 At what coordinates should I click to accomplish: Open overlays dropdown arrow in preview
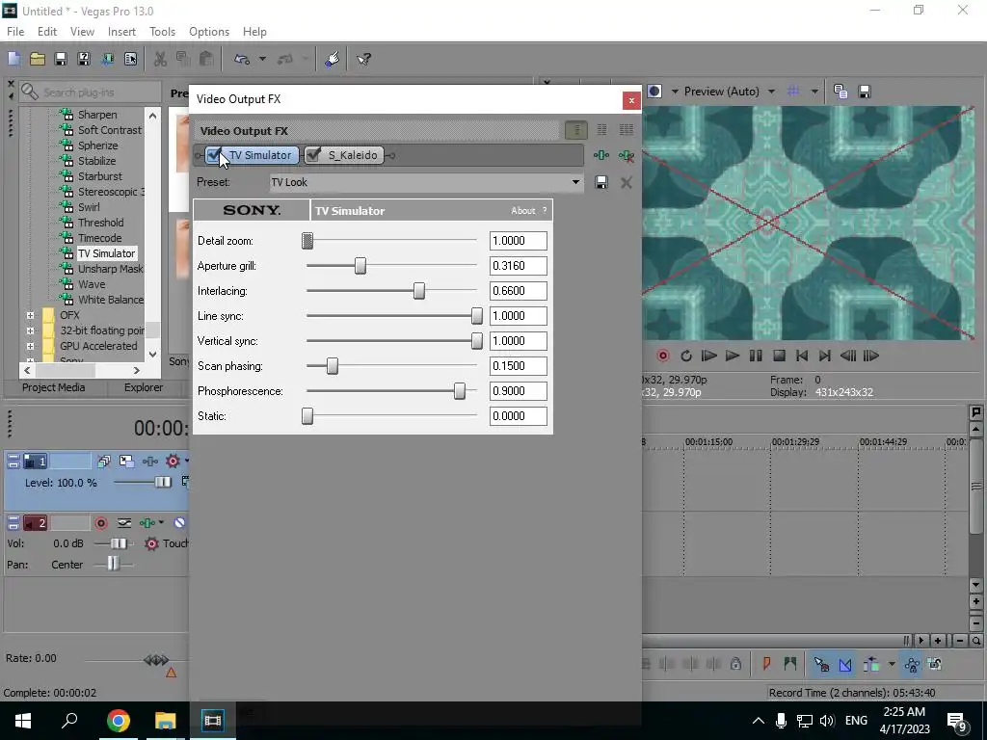(x=814, y=92)
